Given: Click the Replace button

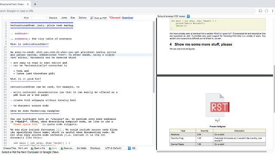Looking at the screenshot, I should click(x=53, y=18).
